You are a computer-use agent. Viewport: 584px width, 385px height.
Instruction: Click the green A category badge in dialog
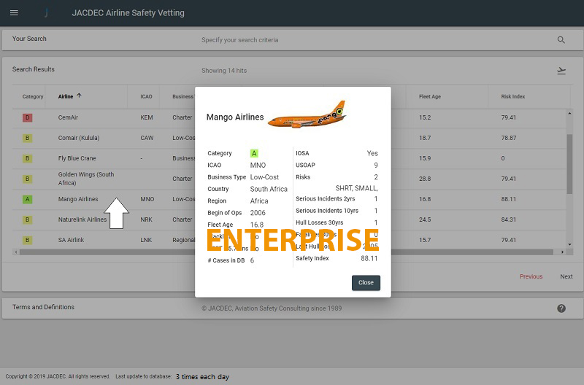(254, 153)
